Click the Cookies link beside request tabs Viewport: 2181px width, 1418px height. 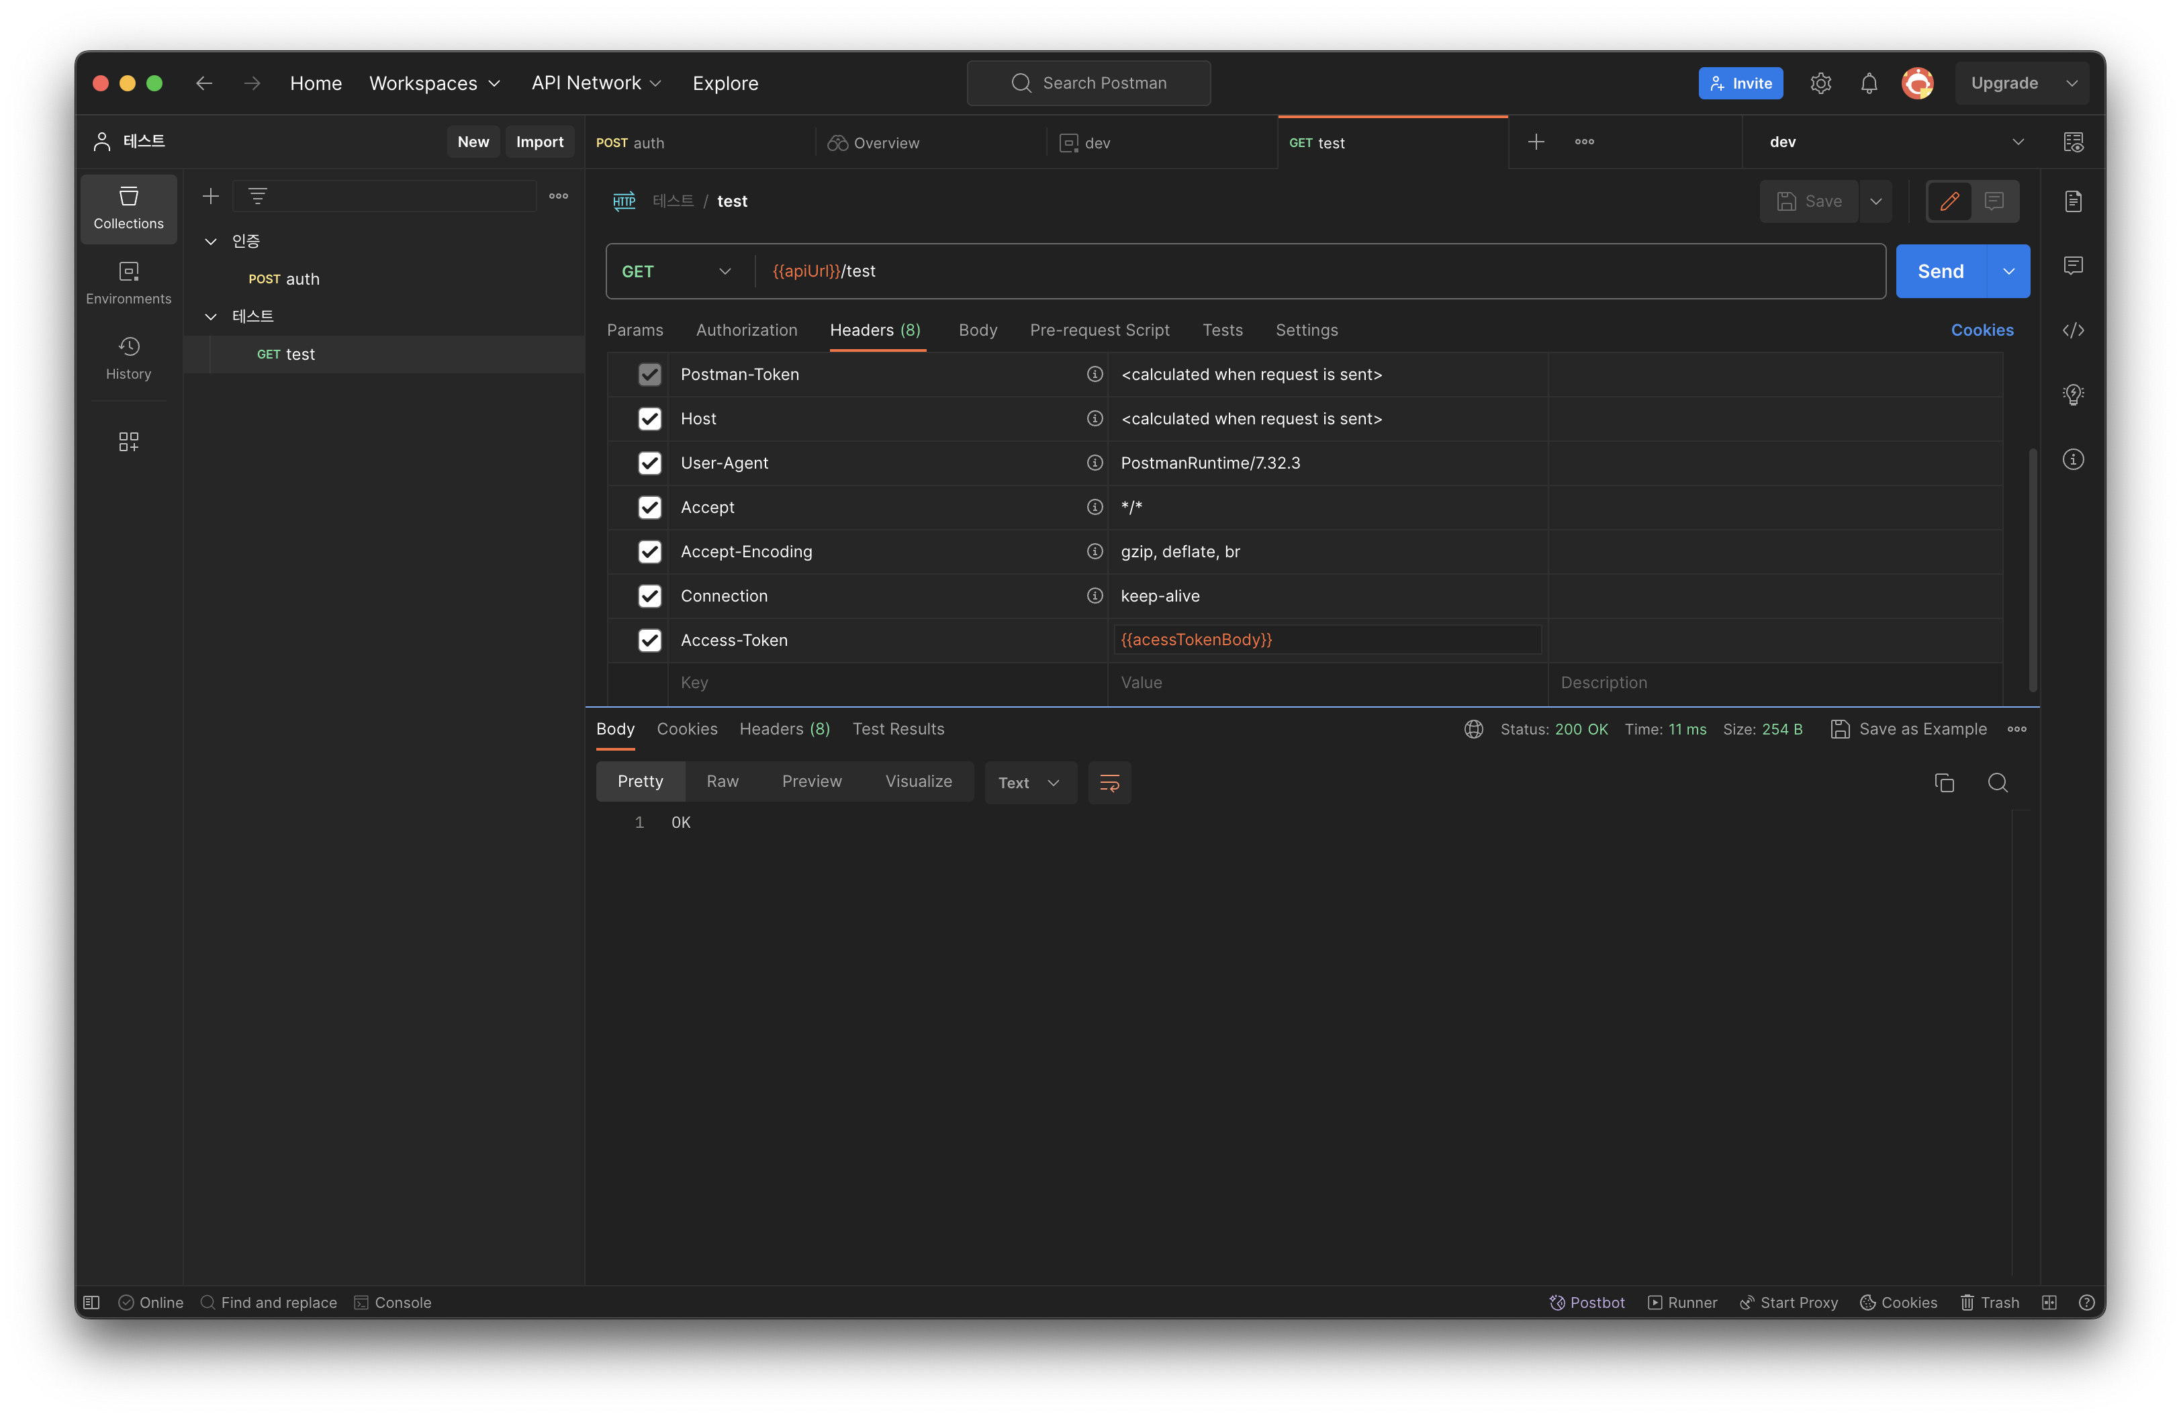tap(1981, 330)
